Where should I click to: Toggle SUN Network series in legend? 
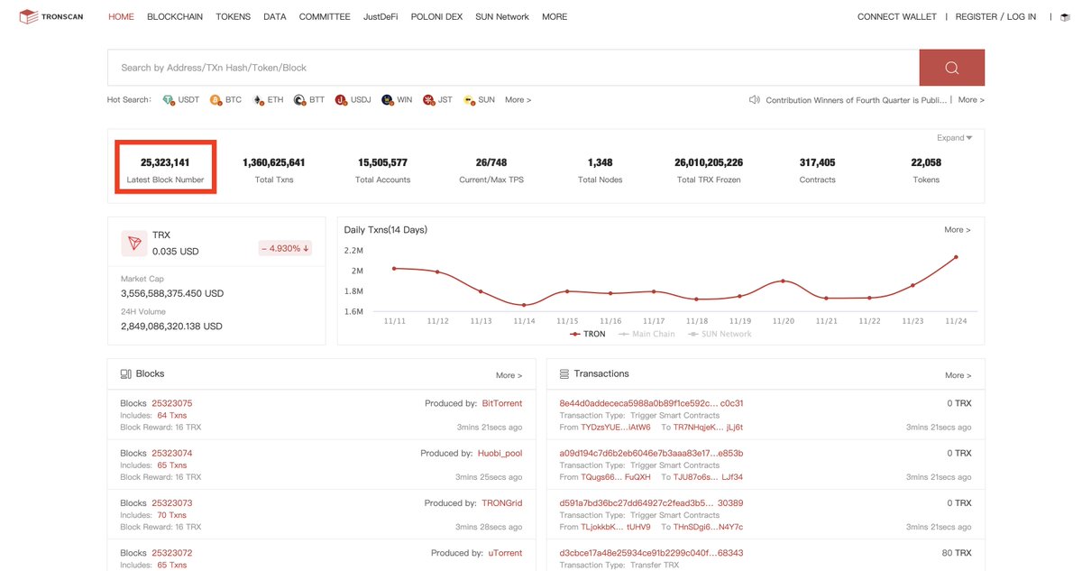(x=720, y=334)
